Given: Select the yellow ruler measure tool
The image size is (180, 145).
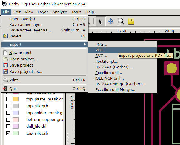Looking at the screenshot, I should coord(131,21).
